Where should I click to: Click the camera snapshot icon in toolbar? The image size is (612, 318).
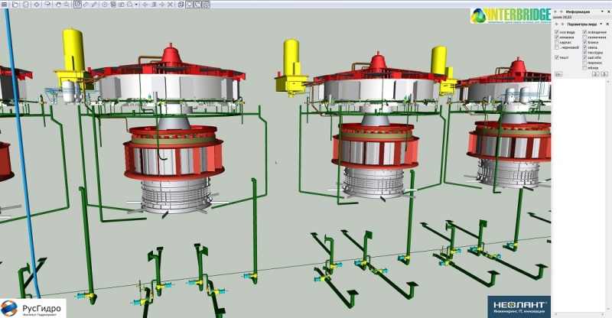pyautogui.click(x=121, y=5)
